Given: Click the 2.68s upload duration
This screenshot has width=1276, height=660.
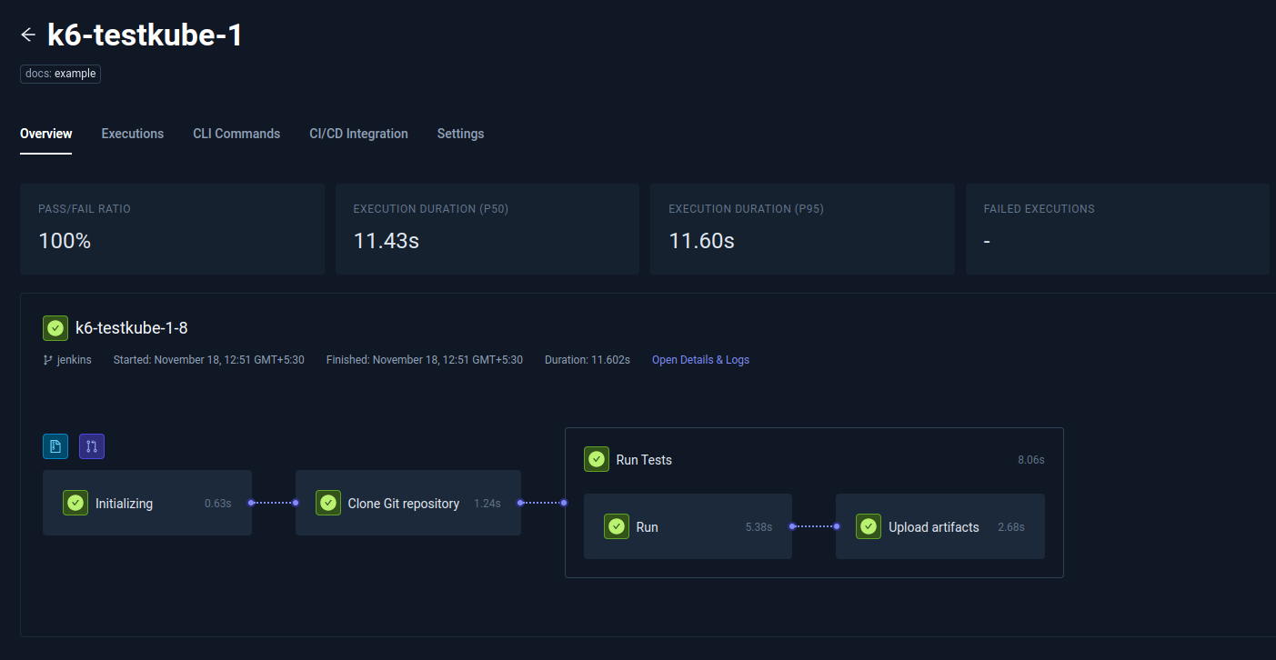Looking at the screenshot, I should (x=1011, y=527).
